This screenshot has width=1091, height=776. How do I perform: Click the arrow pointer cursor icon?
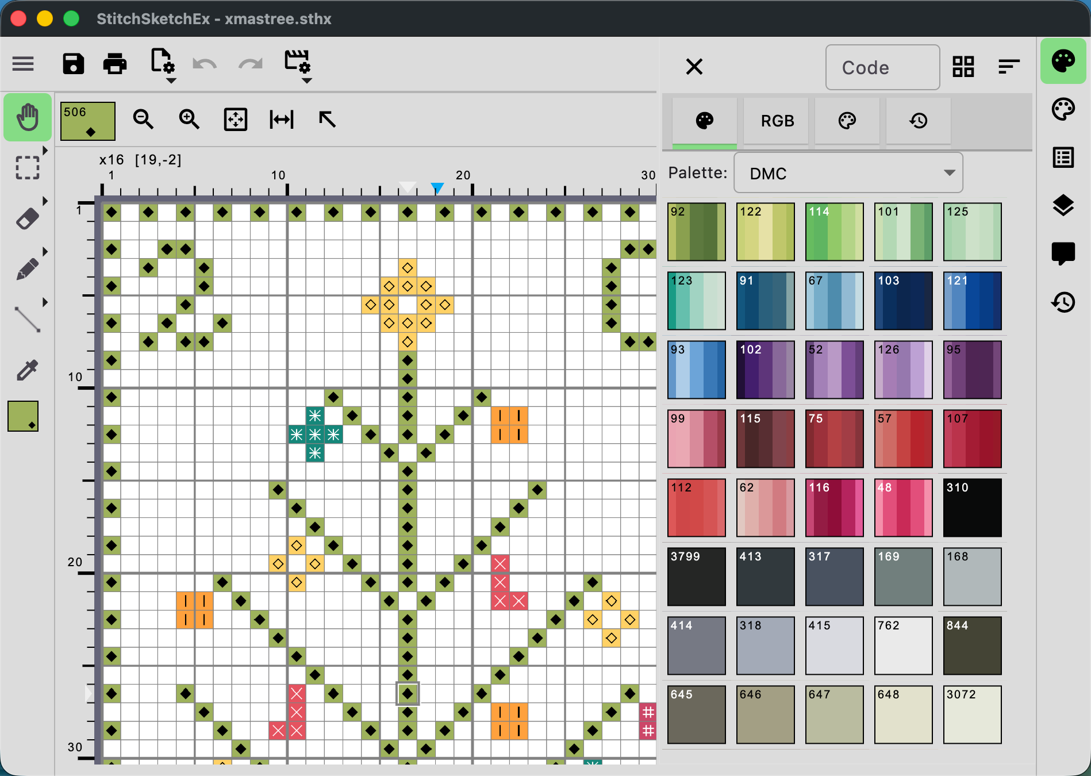[327, 119]
